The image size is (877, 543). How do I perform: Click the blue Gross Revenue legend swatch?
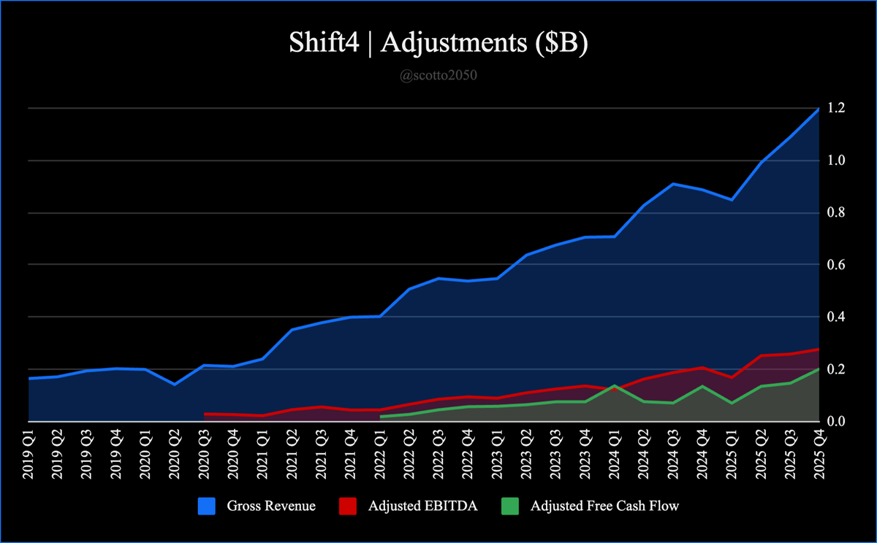pos(205,506)
